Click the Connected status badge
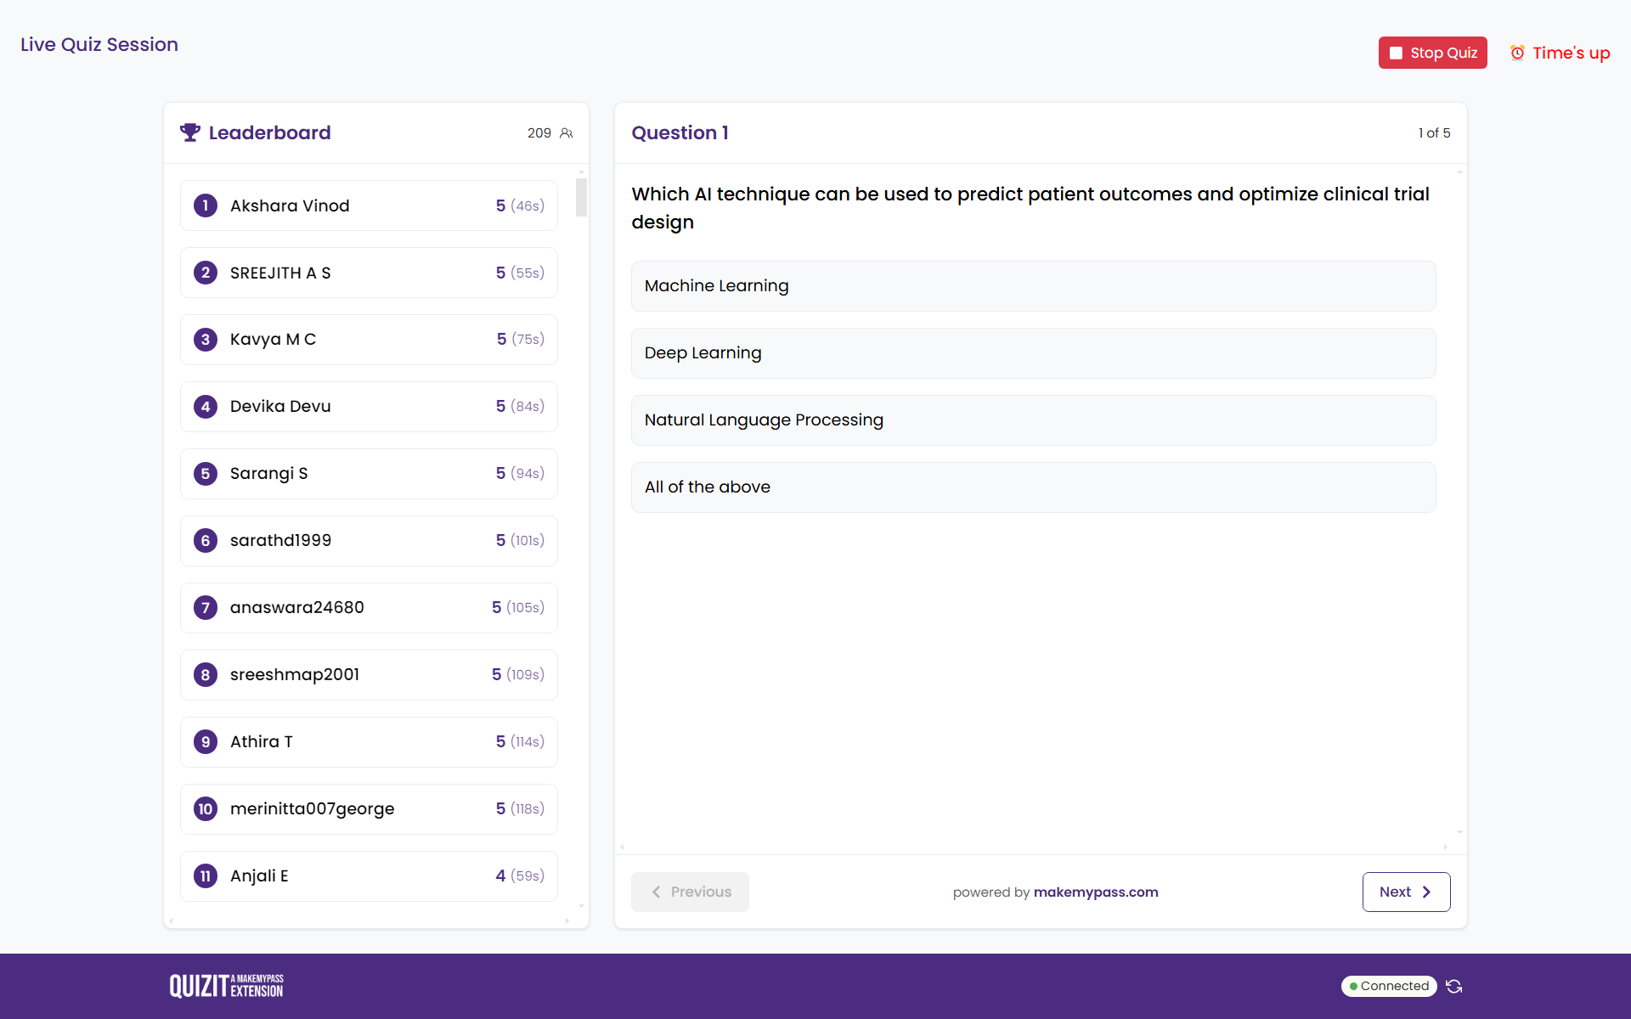The width and height of the screenshot is (1631, 1019). (1388, 986)
